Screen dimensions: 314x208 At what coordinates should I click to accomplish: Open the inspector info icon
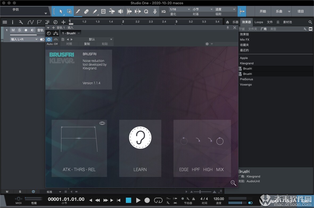coord(13,22)
